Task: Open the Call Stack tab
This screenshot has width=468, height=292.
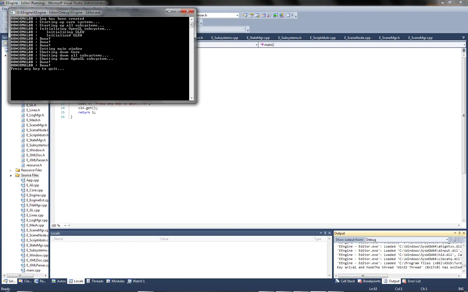Action: pyautogui.click(x=345, y=281)
